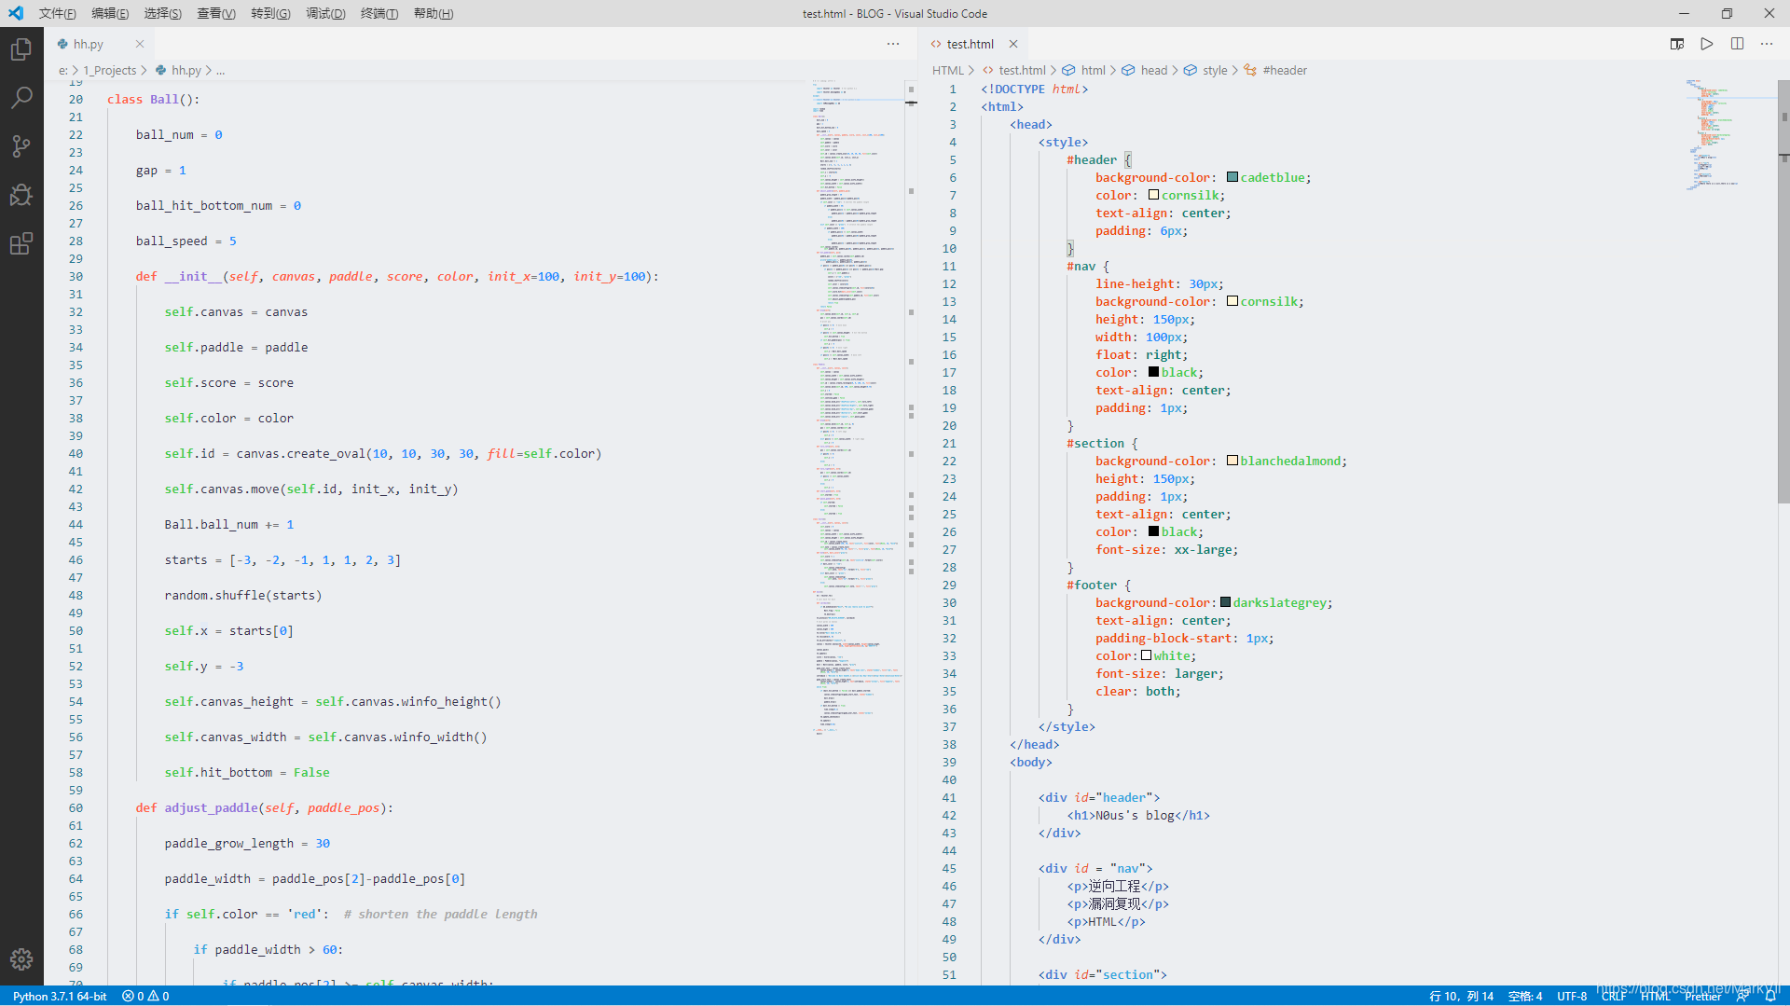Screen dimensions: 1790x1006
Task: Open darkslategrey color swatch
Action: click(x=1225, y=602)
